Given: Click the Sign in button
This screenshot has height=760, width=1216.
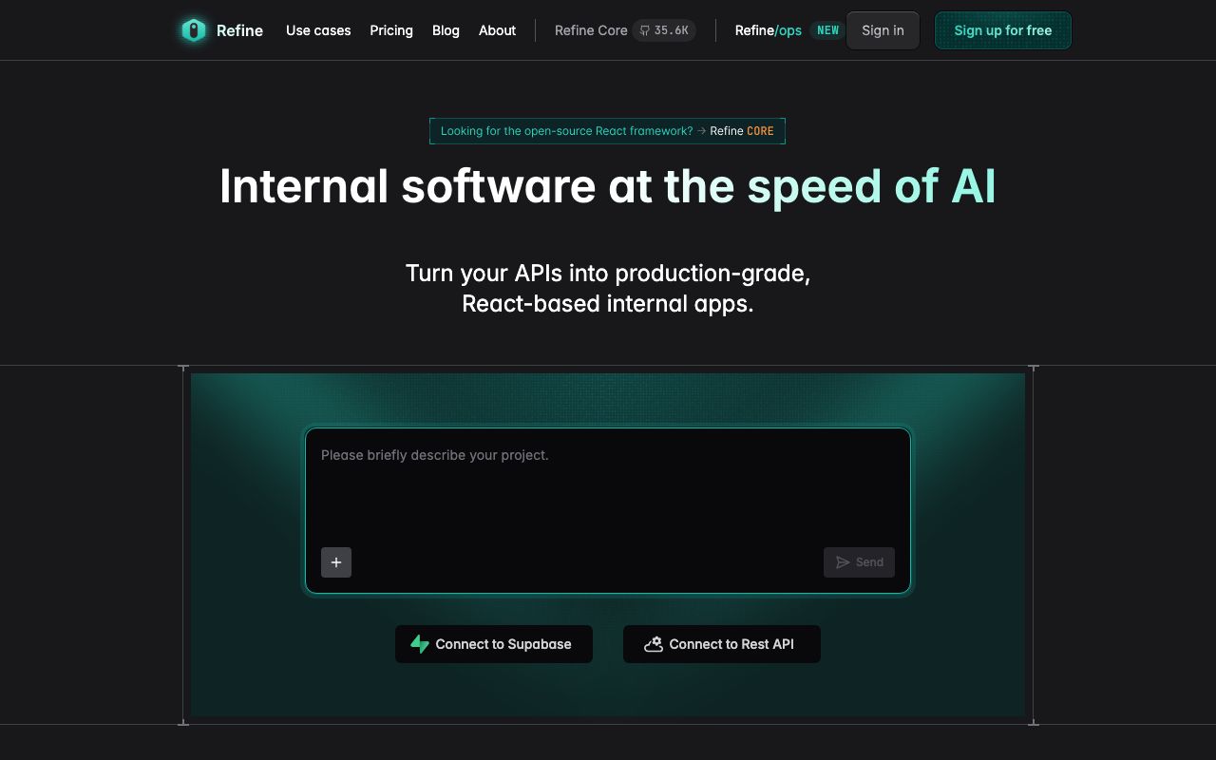Looking at the screenshot, I should click(x=883, y=30).
